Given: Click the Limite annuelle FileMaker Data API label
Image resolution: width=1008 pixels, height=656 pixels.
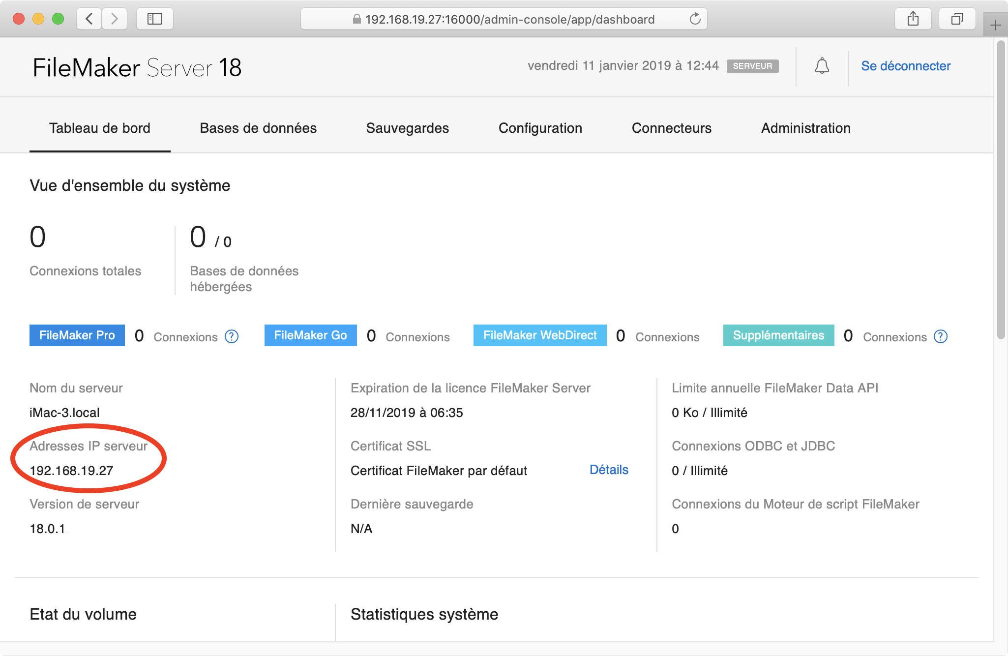Looking at the screenshot, I should (775, 388).
